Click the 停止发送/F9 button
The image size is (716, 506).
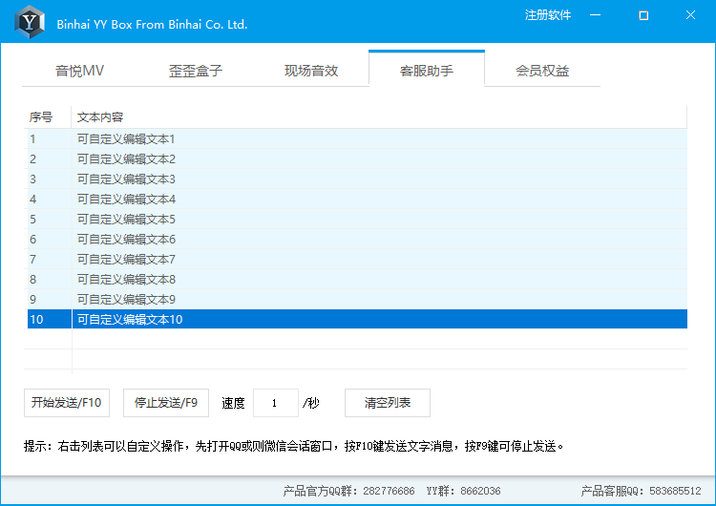[x=166, y=403]
